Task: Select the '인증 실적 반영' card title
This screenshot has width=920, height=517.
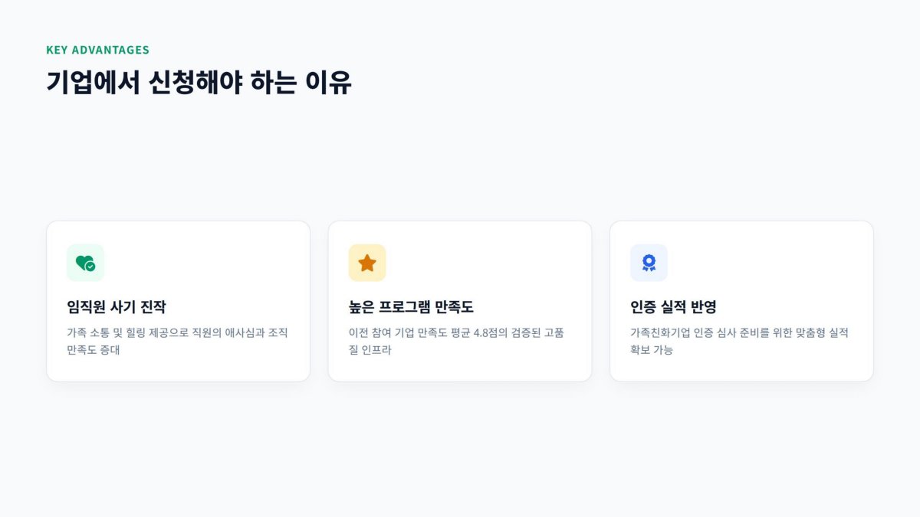Action: (x=673, y=307)
